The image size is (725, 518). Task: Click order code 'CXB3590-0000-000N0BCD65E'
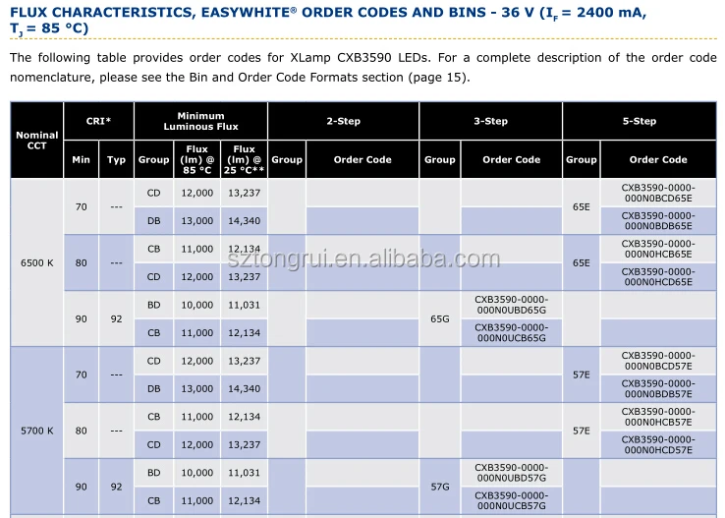[658, 193]
